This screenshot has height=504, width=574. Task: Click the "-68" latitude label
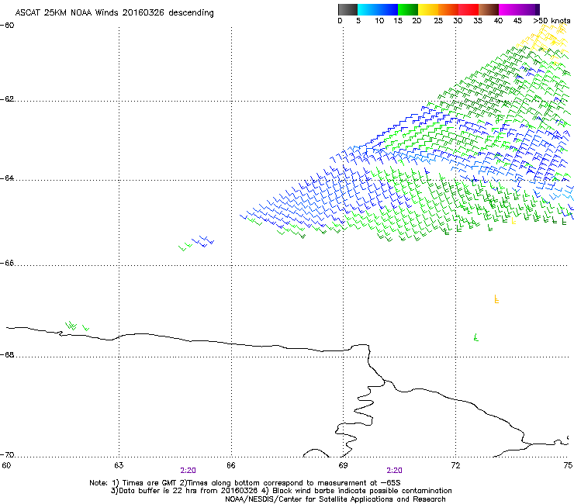[x=7, y=354]
